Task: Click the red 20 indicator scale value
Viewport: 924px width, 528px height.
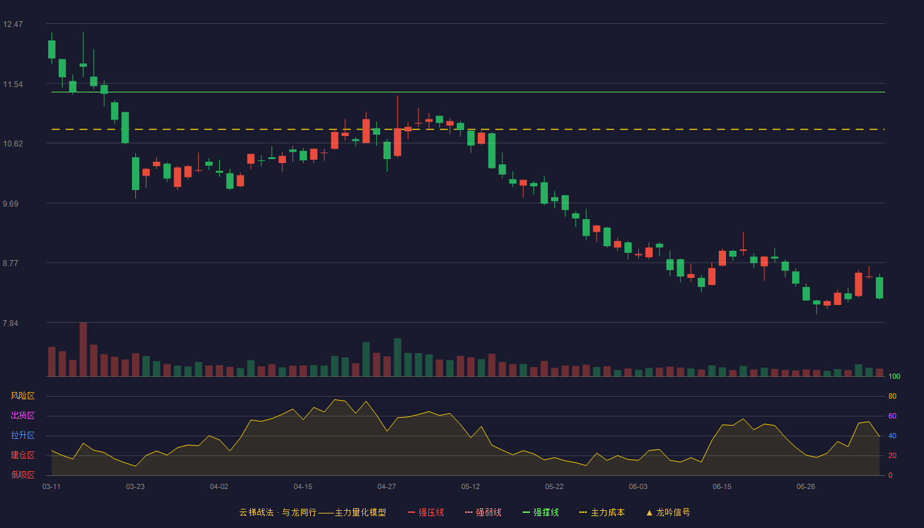Action: pyautogui.click(x=892, y=455)
